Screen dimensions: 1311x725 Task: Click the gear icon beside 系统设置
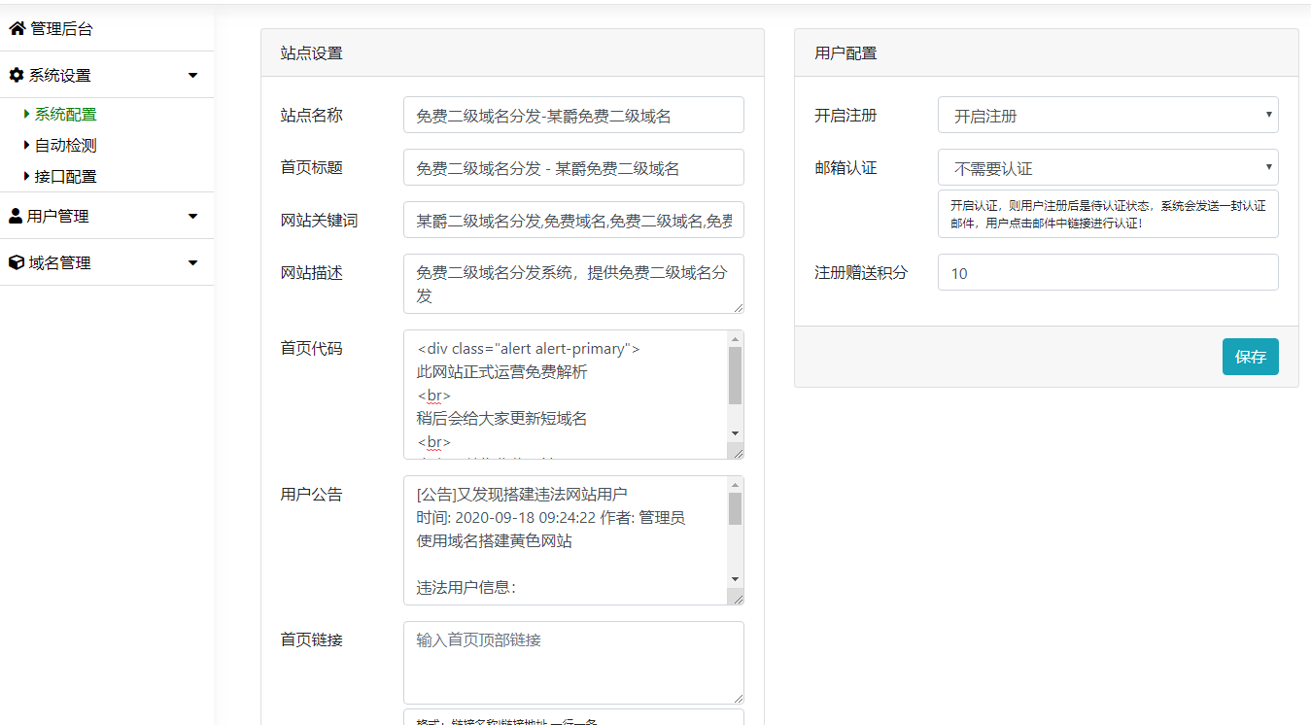click(15, 75)
